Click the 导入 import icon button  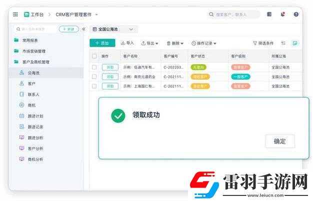[x=127, y=43]
